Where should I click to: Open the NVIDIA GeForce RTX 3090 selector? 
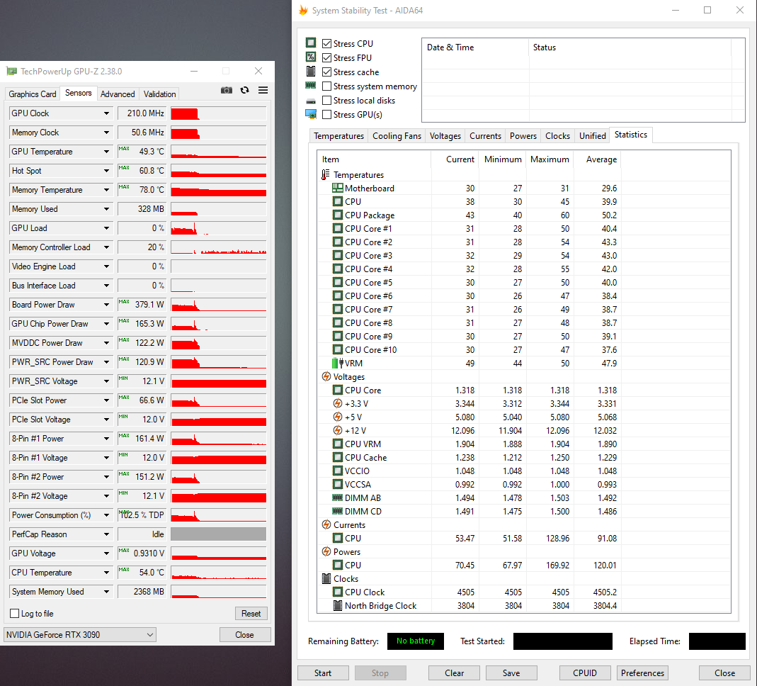coord(79,635)
